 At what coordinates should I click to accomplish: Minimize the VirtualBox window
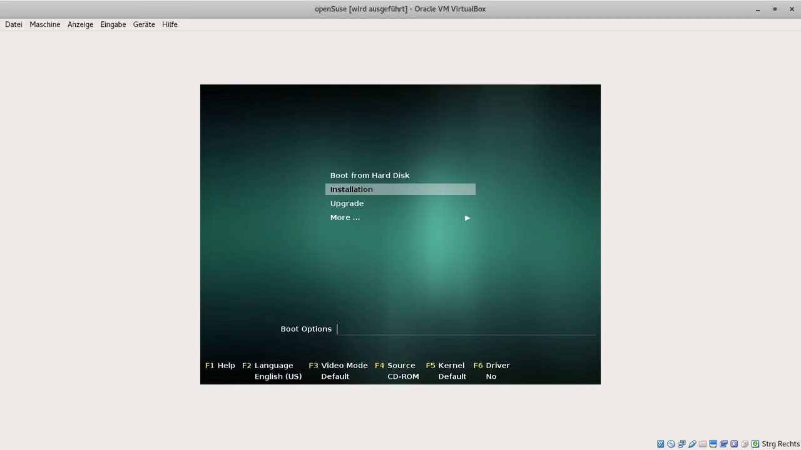click(758, 9)
